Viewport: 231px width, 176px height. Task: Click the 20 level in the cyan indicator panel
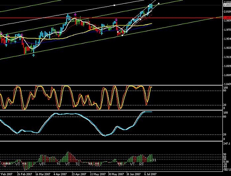click(x=224, y=135)
